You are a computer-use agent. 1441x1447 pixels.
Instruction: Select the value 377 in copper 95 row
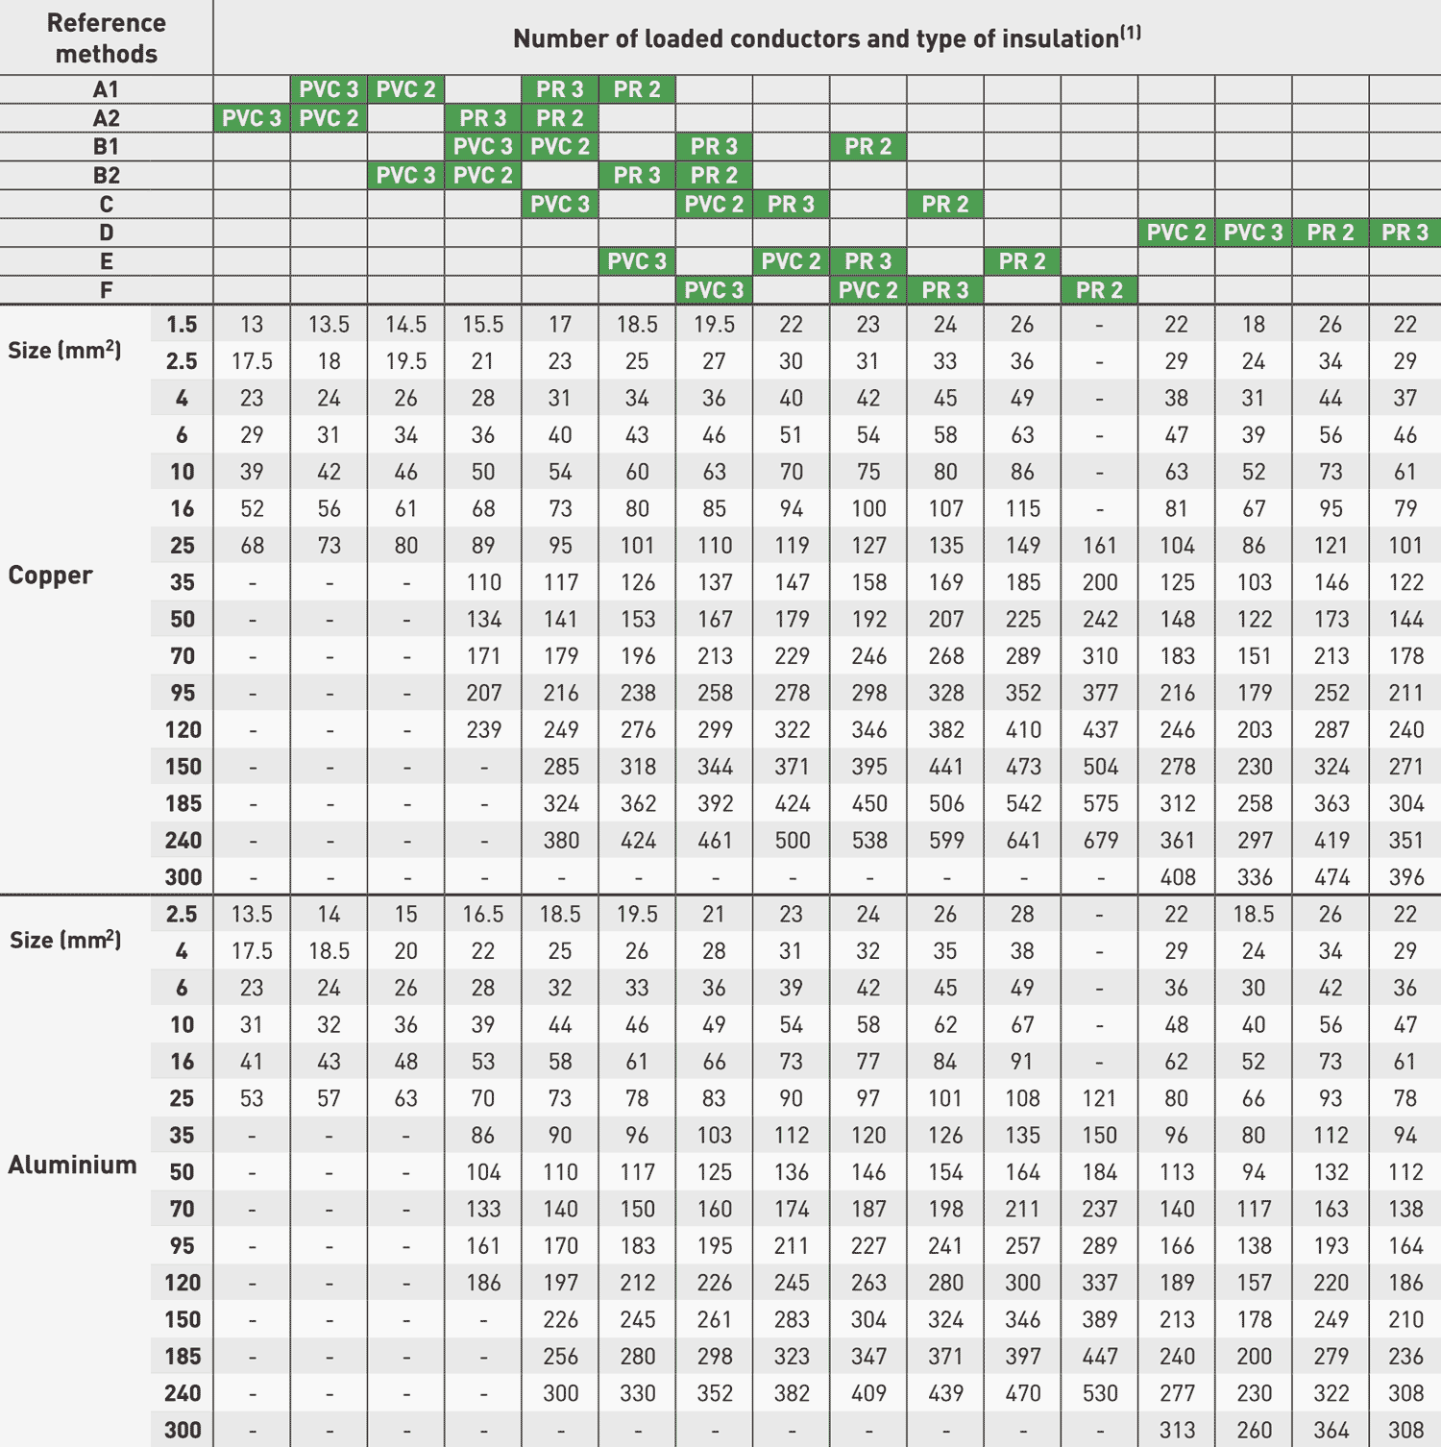pyautogui.click(x=1100, y=693)
